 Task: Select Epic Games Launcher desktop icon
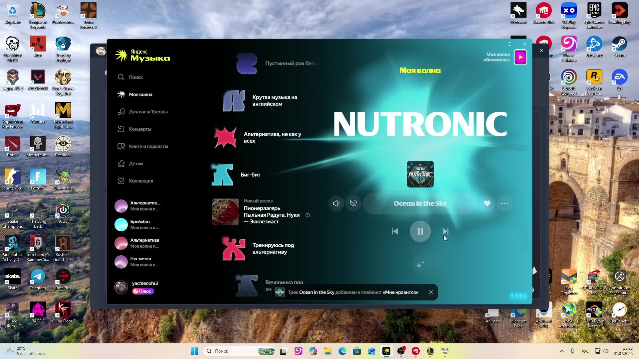594,16
